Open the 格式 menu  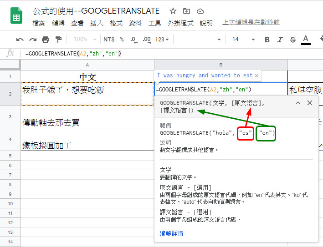116,23
